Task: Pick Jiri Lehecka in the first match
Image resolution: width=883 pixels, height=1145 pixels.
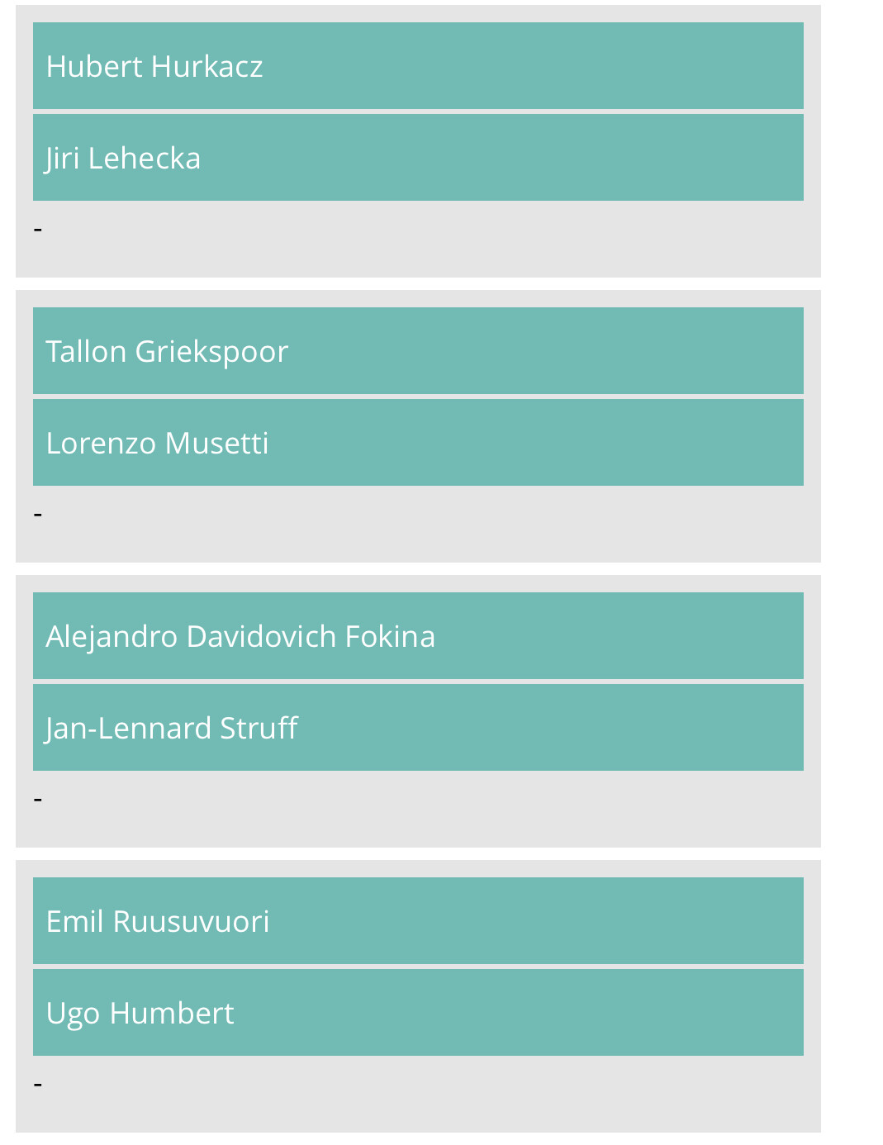Action: click(418, 158)
